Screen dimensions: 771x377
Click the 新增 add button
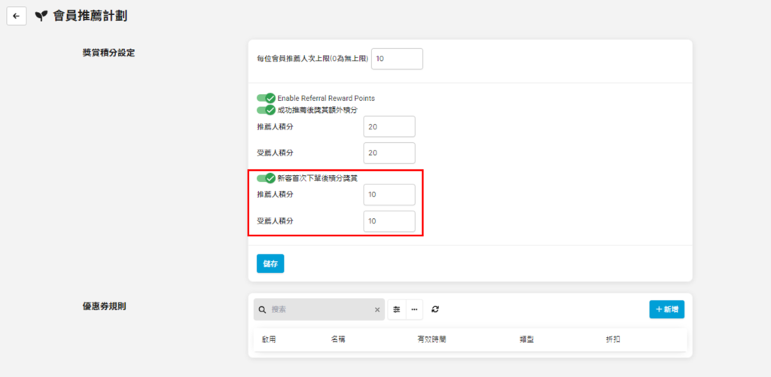pyautogui.click(x=666, y=309)
